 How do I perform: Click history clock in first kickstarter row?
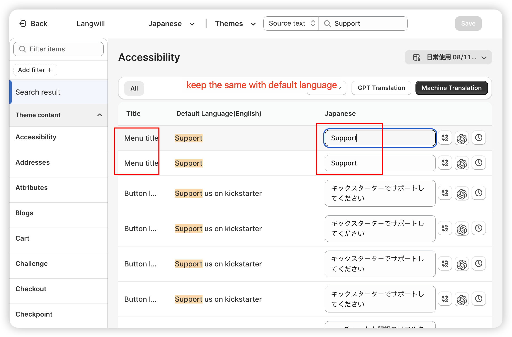pos(479,193)
